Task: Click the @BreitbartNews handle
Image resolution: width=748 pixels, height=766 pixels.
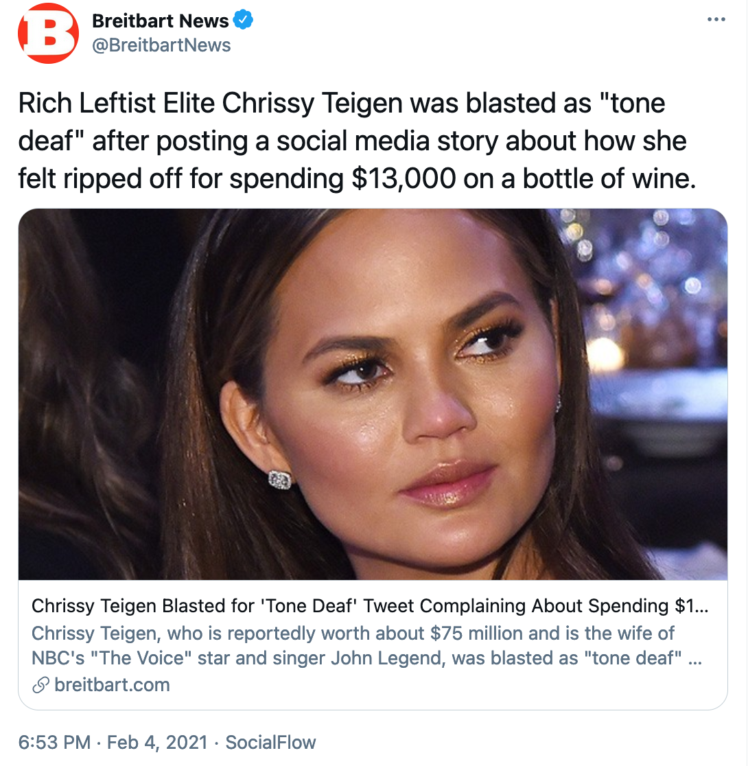Action: [x=161, y=45]
